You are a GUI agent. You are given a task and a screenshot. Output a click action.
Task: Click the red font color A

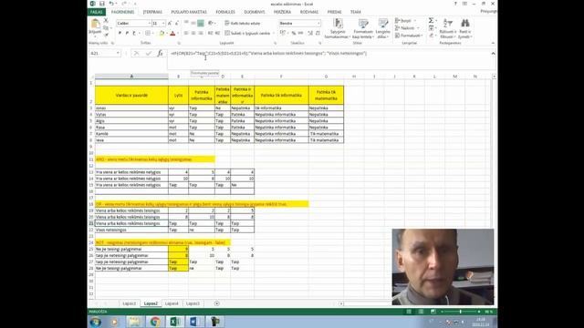pyautogui.click(x=172, y=33)
